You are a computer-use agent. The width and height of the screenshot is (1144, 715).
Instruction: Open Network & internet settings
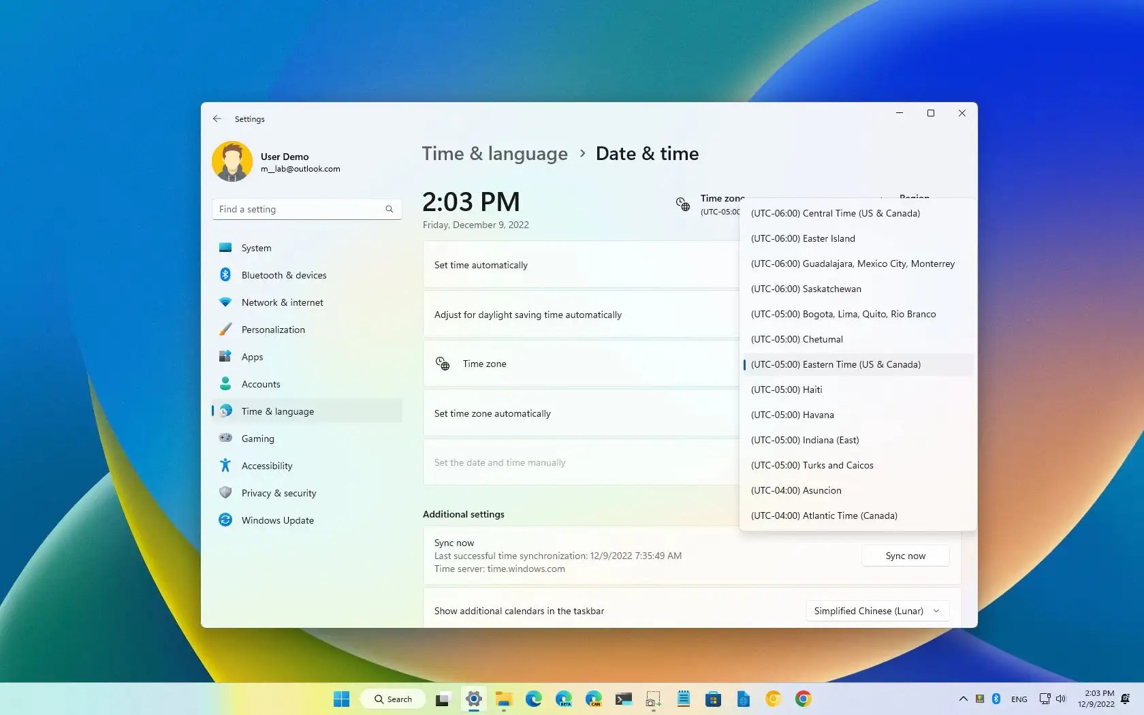[x=282, y=302]
